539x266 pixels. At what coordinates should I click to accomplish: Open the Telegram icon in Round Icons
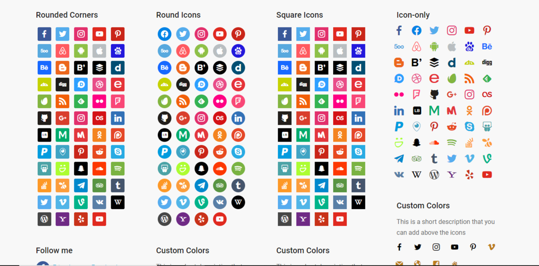click(201, 186)
